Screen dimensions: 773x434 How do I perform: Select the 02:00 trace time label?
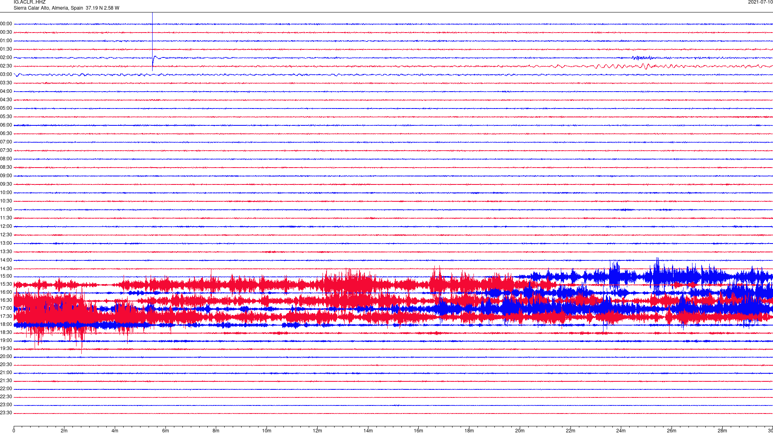(x=6, y=58)
